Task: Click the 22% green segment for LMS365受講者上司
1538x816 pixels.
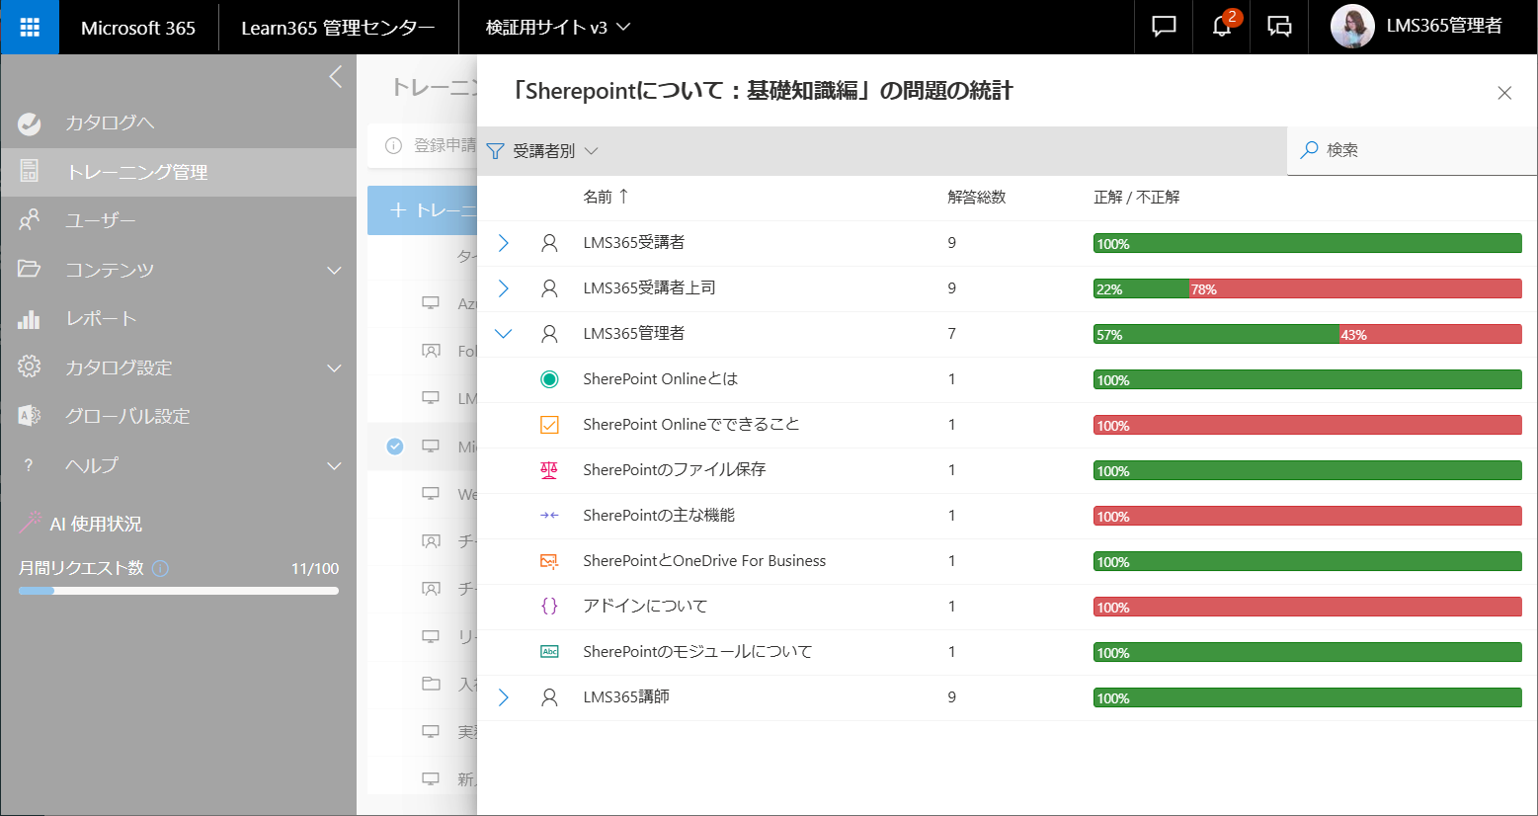Action: [x=1141, y=288]
